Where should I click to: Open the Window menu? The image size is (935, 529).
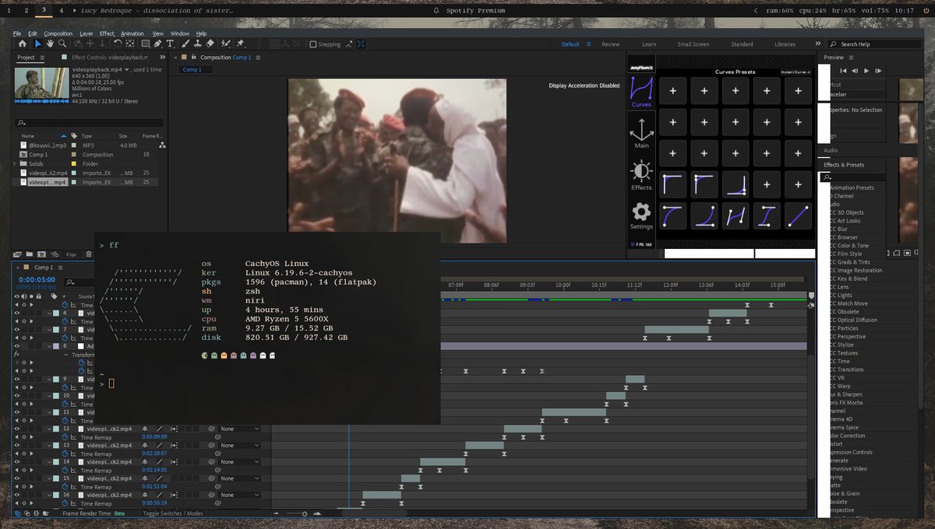pyautogui.click(x=180, y=33)
